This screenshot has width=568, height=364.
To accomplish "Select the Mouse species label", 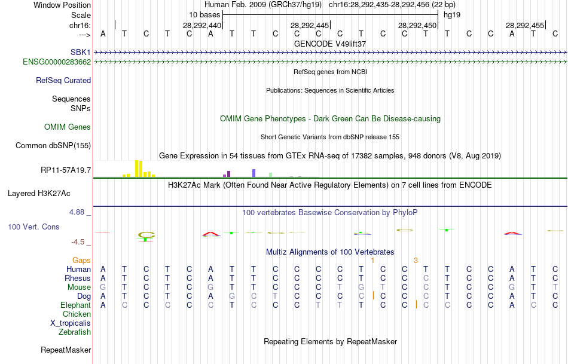I will (x=79, y=287).
